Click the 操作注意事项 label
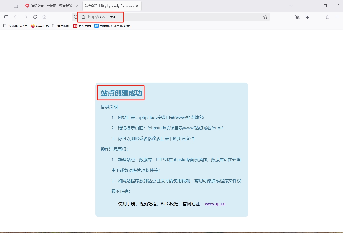Viewport: 343px width, 233px height. pos(114,149)
